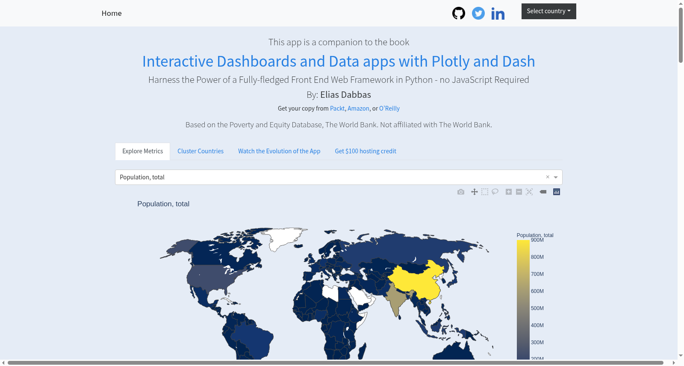Follow the Packt link
The width and height of the screenshot is (684, 366).
(x=337, y=108)
